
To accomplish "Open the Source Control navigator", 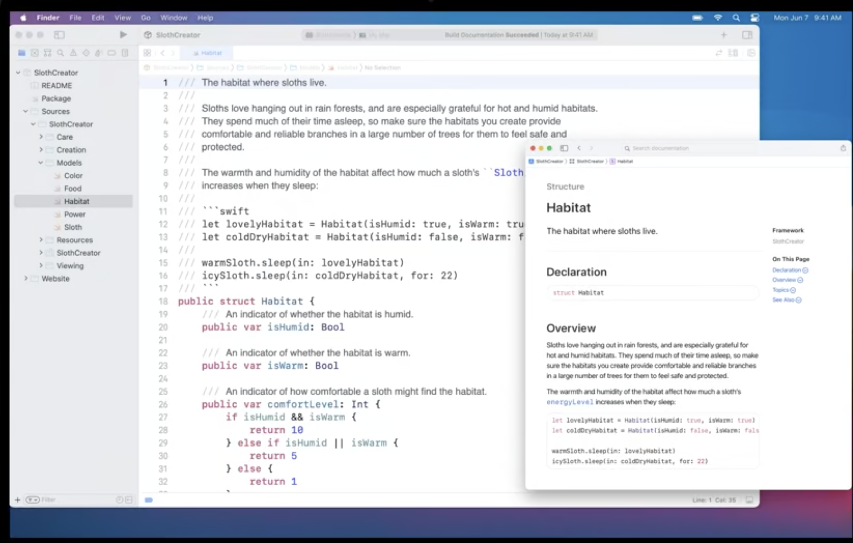I will [x=34, y=53].
